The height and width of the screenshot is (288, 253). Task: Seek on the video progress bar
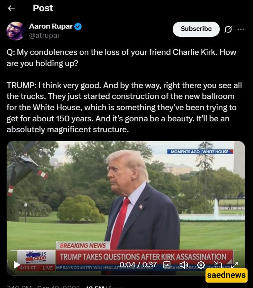point(126,251)
